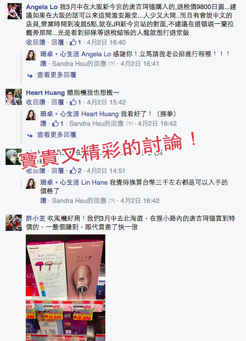Expand 查看更多回覆 under Heart Huang's comment
The width and height of the screenshot is (246, 341).
pos(57,135)
